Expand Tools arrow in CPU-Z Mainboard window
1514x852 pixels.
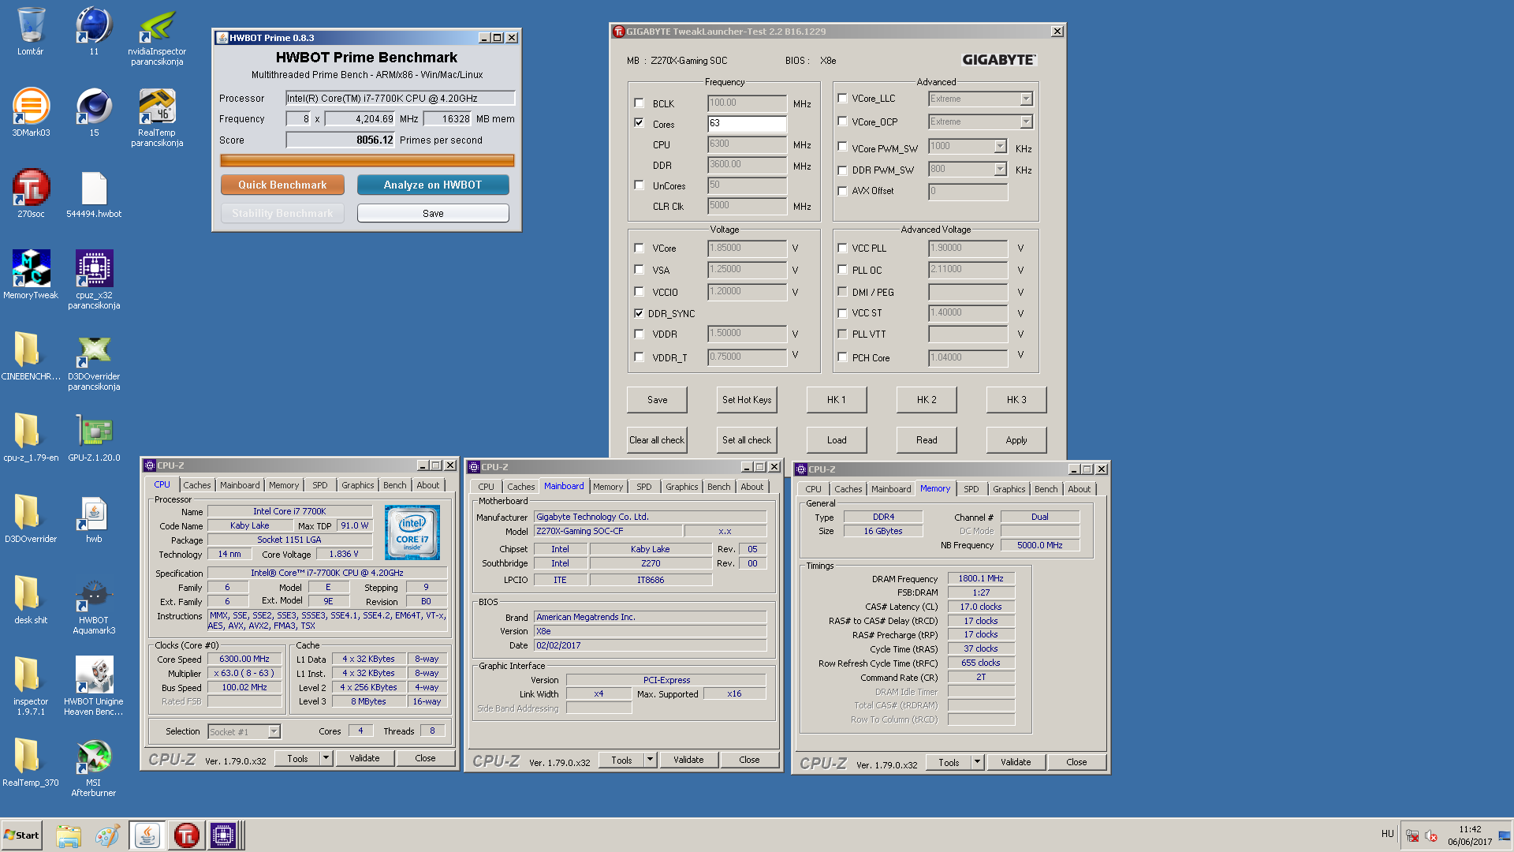pyautogui.click(x=650, y=760)
